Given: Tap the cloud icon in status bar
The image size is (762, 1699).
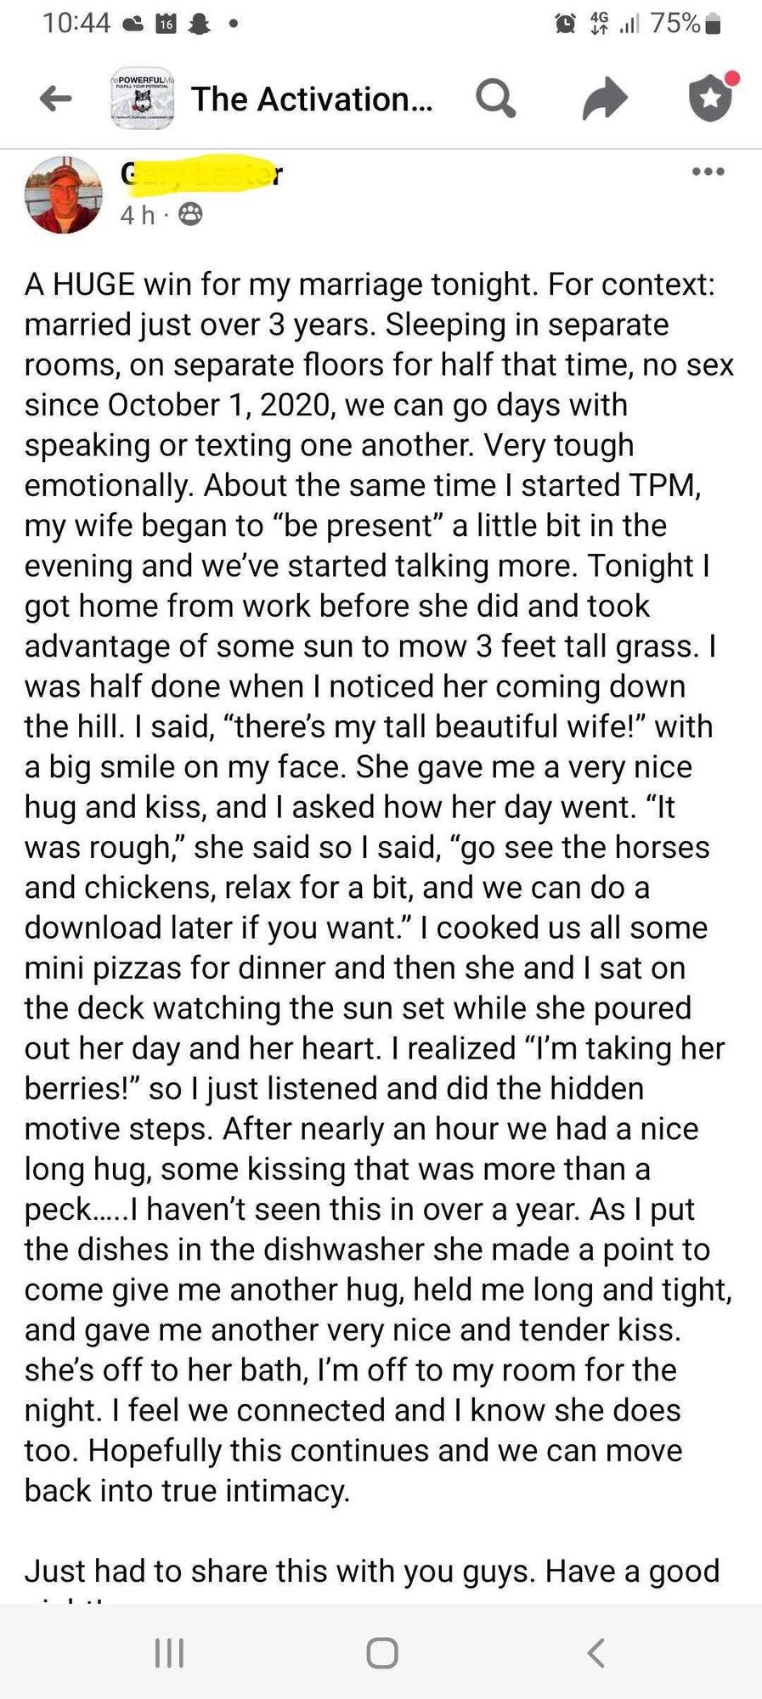Looking at the screenshot, I should tap(133, 25).
